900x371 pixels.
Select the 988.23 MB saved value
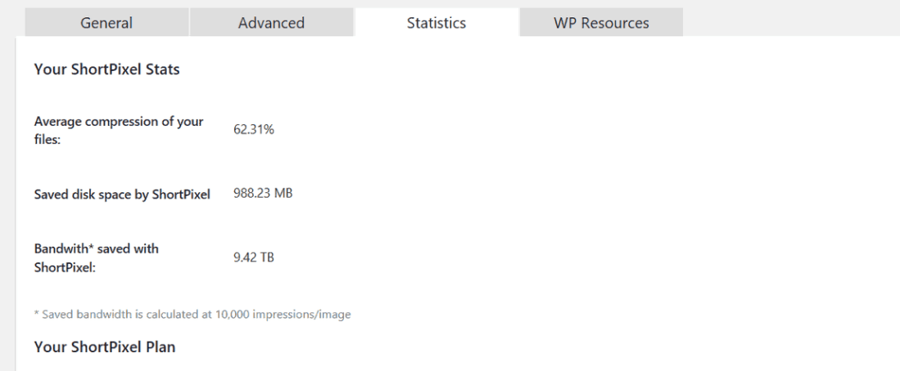[x=263, y=194]
